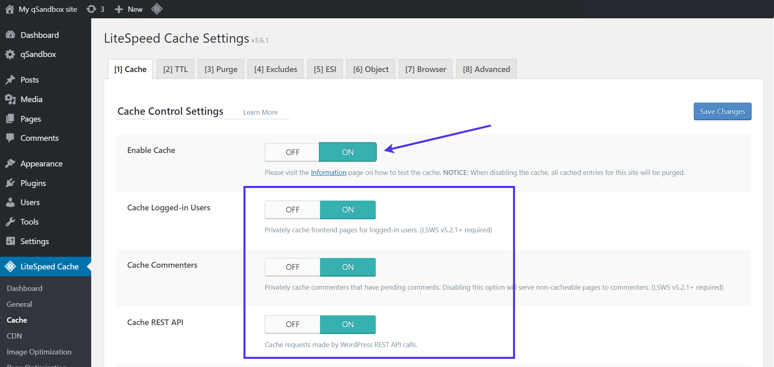Screen dimensions: 774x367
Task: Click the Users icon in the sidebar
Action: click(10, 202)
